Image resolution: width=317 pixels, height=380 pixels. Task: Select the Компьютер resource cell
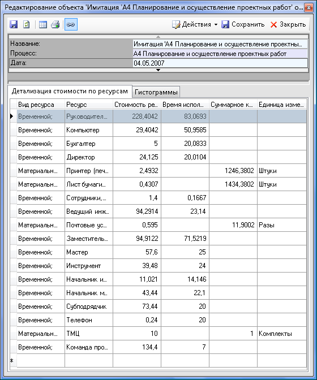89,130
